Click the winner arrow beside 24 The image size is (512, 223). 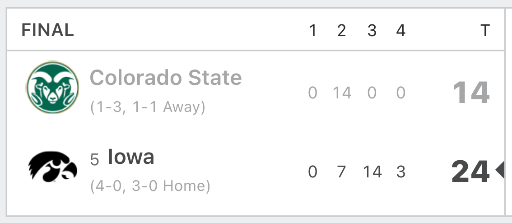[500, 170]
